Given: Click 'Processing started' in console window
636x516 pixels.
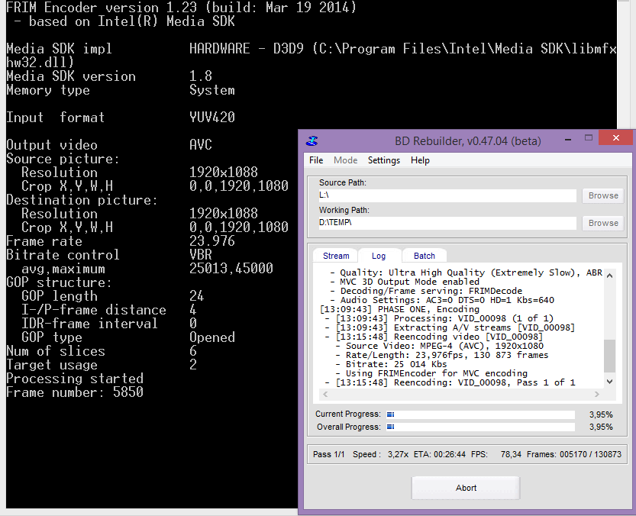Looking at the screenshot, I should [x=75, y=379].
